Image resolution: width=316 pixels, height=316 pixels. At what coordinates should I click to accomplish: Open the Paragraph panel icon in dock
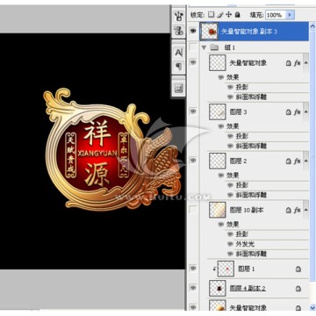178,66
